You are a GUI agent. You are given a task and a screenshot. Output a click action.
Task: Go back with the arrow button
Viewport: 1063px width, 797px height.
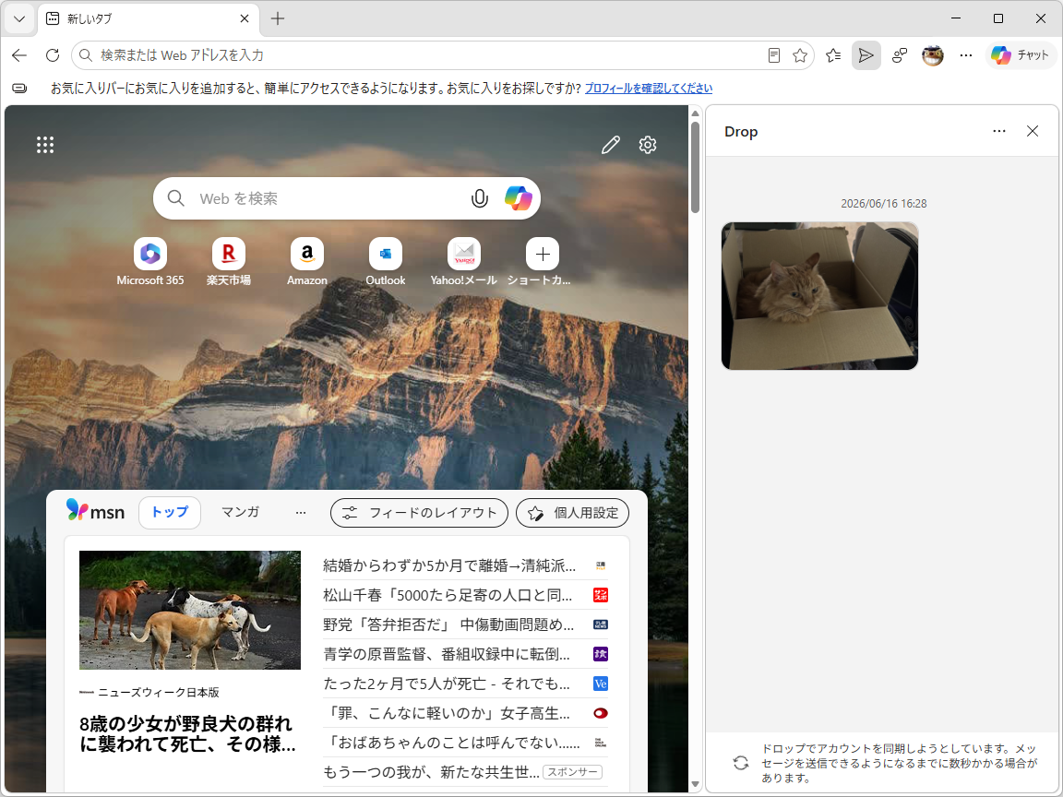pyautogui.click(x=19, y=55)
